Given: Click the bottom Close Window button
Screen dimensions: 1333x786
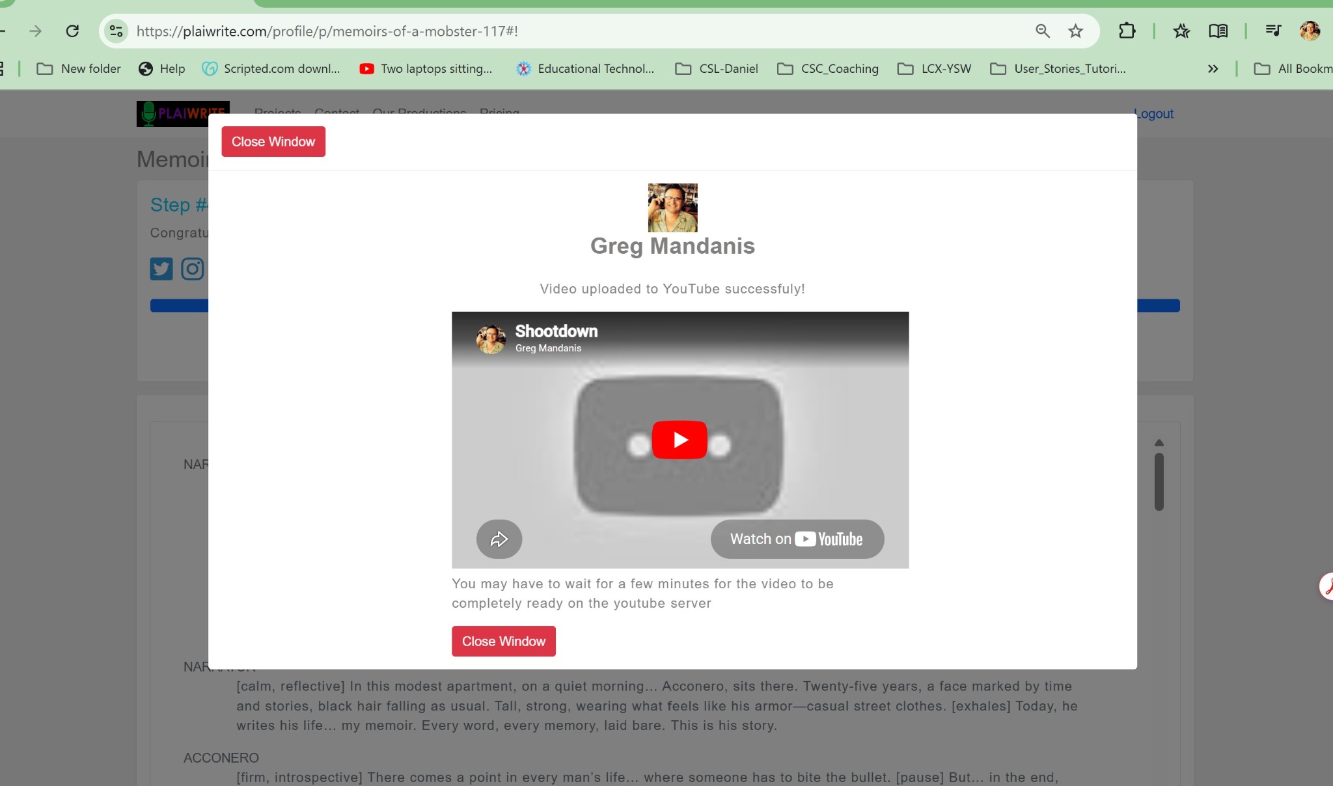Looking at the screenshot, I should click(x=504, y=641).
